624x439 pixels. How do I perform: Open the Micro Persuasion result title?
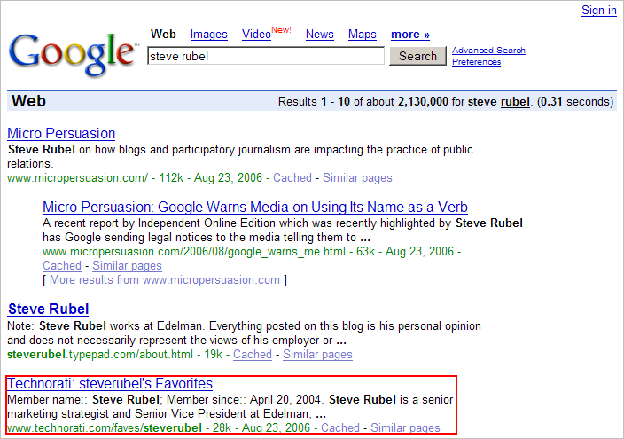61,133
